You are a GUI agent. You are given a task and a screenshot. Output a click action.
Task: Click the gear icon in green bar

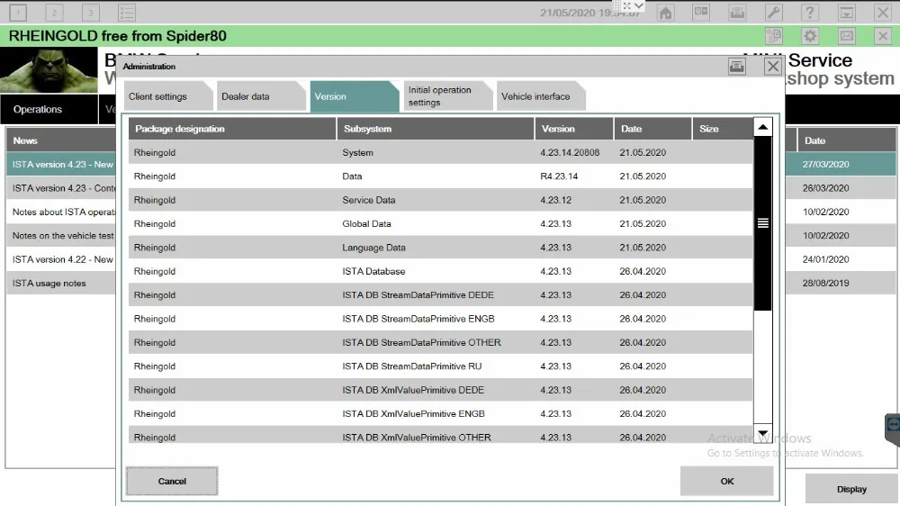click(x=810, y=36)
